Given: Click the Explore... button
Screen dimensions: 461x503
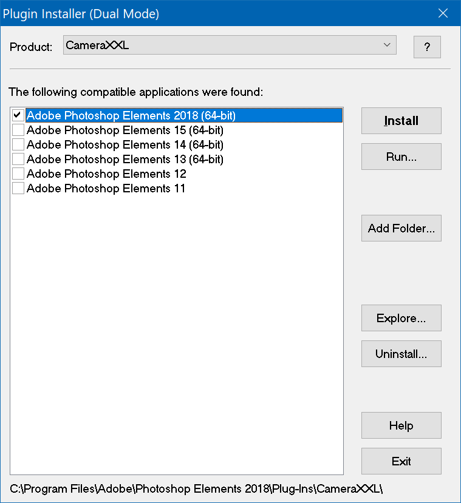Looking at the screenshot, I should (x=401, y=318).
